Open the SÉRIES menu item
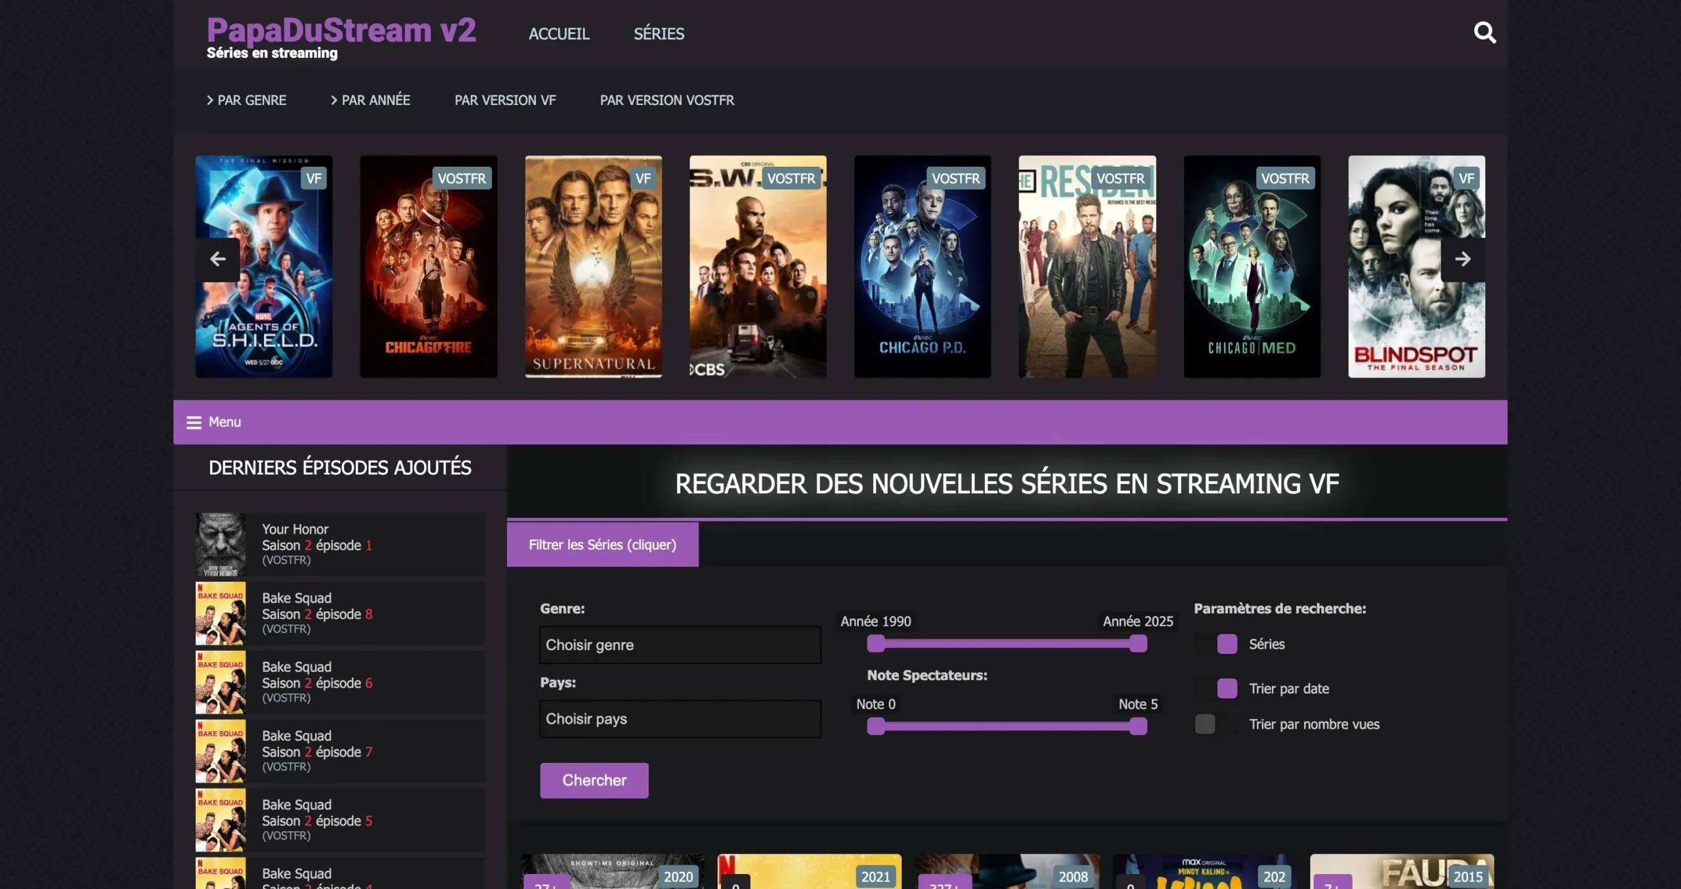The height and width of the screenshot is (889, 1681). point(659,33)
